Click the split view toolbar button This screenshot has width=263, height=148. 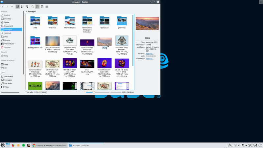(42, 7)
